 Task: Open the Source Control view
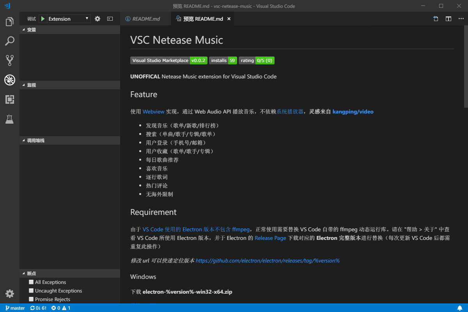click(x=9, y=60)
